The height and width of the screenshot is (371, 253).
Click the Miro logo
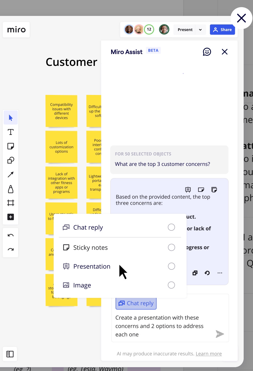click(x=16, y=30)
